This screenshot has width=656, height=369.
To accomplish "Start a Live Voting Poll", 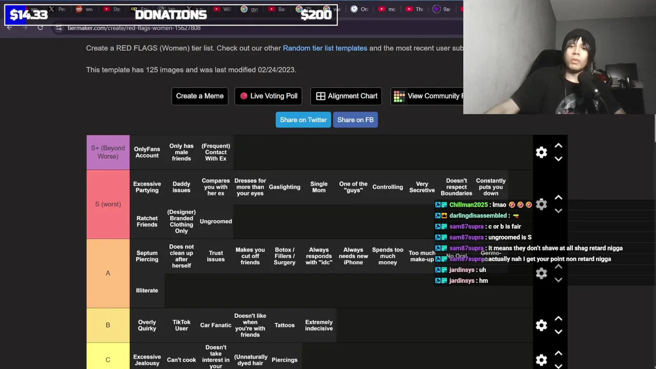I will 269,96.
